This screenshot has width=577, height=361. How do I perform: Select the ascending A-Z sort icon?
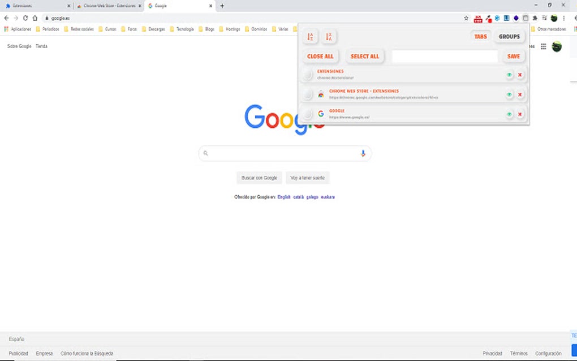(x=310, y=36)
